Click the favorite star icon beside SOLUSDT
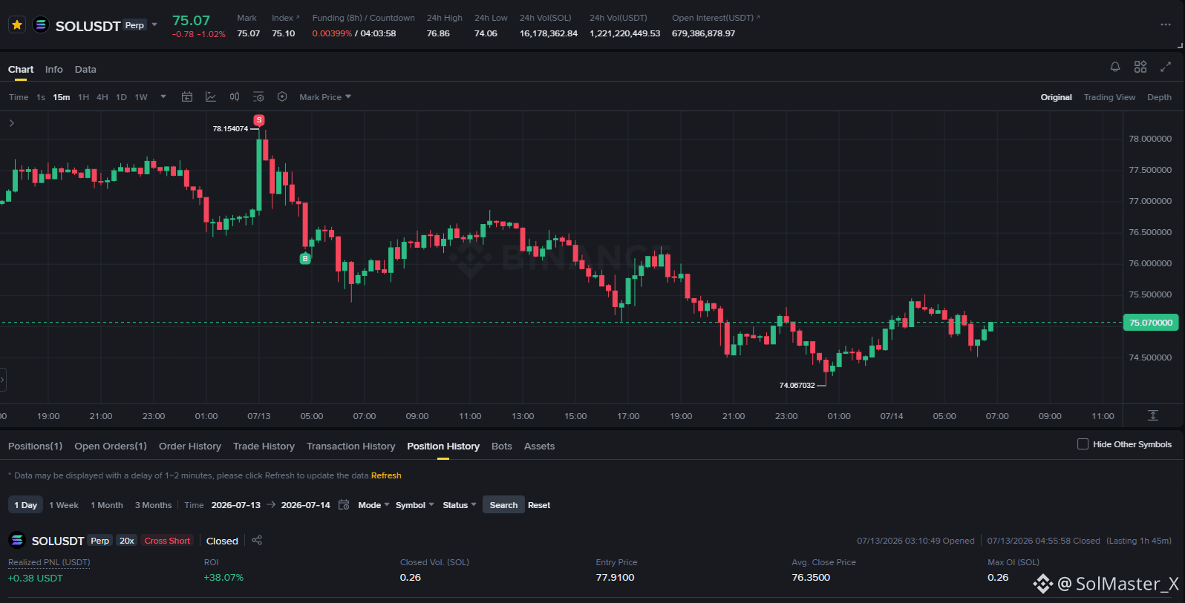 click(x=17, y=25)
